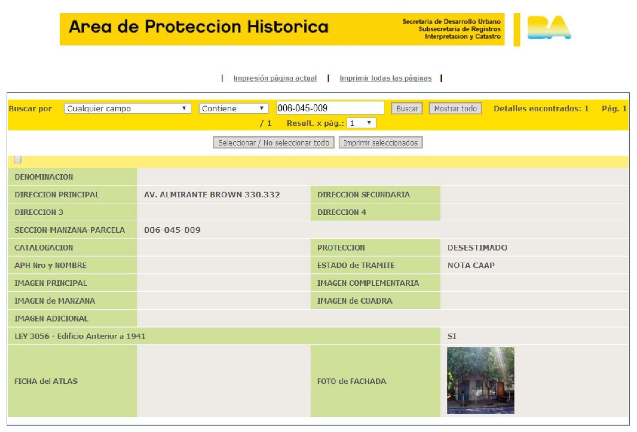Image resolution: width=637 pixels, height=432 pixels.
Task: Click the 006-045-009 value in the SECCION-MANZANA-PARCELA row
Action: click(x=172, y=230)
